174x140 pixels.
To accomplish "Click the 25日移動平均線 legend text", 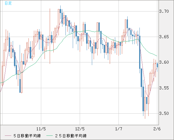I will coord(71,136).
